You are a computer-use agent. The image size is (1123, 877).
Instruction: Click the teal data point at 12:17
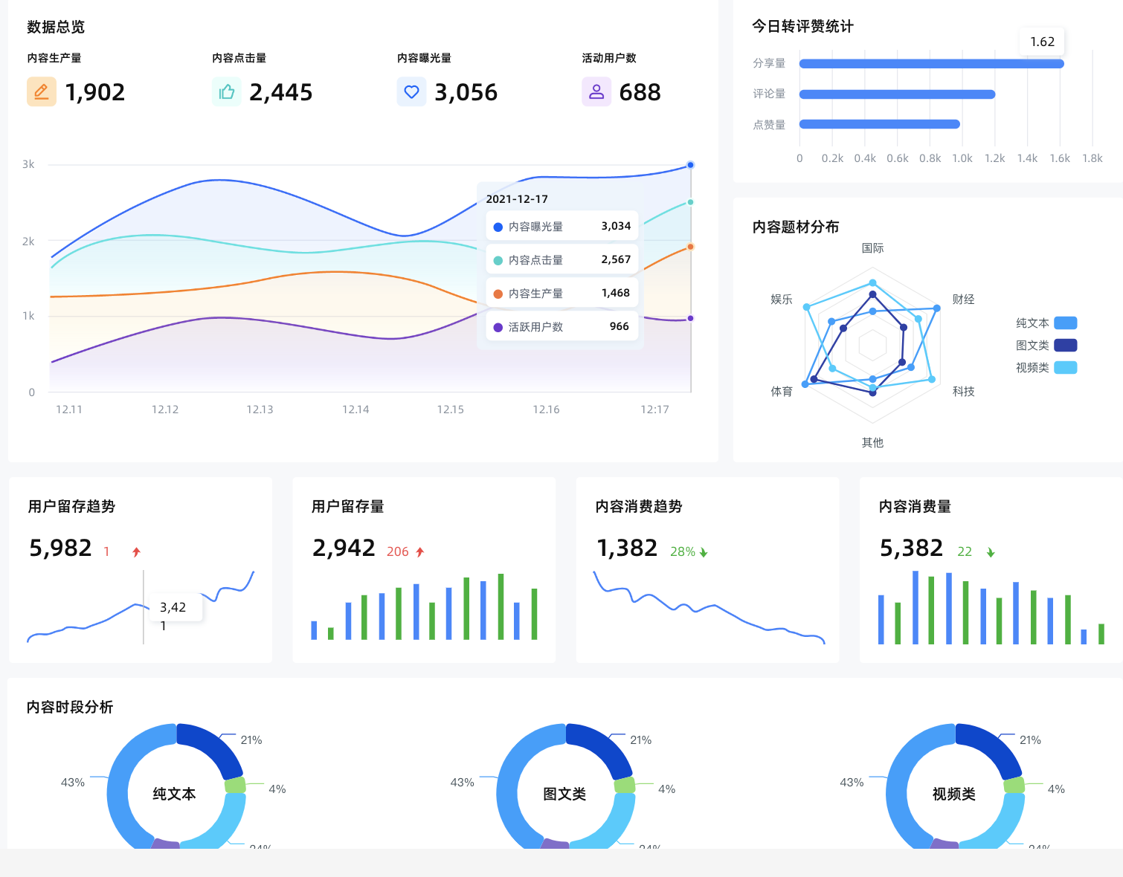[690, 202]
